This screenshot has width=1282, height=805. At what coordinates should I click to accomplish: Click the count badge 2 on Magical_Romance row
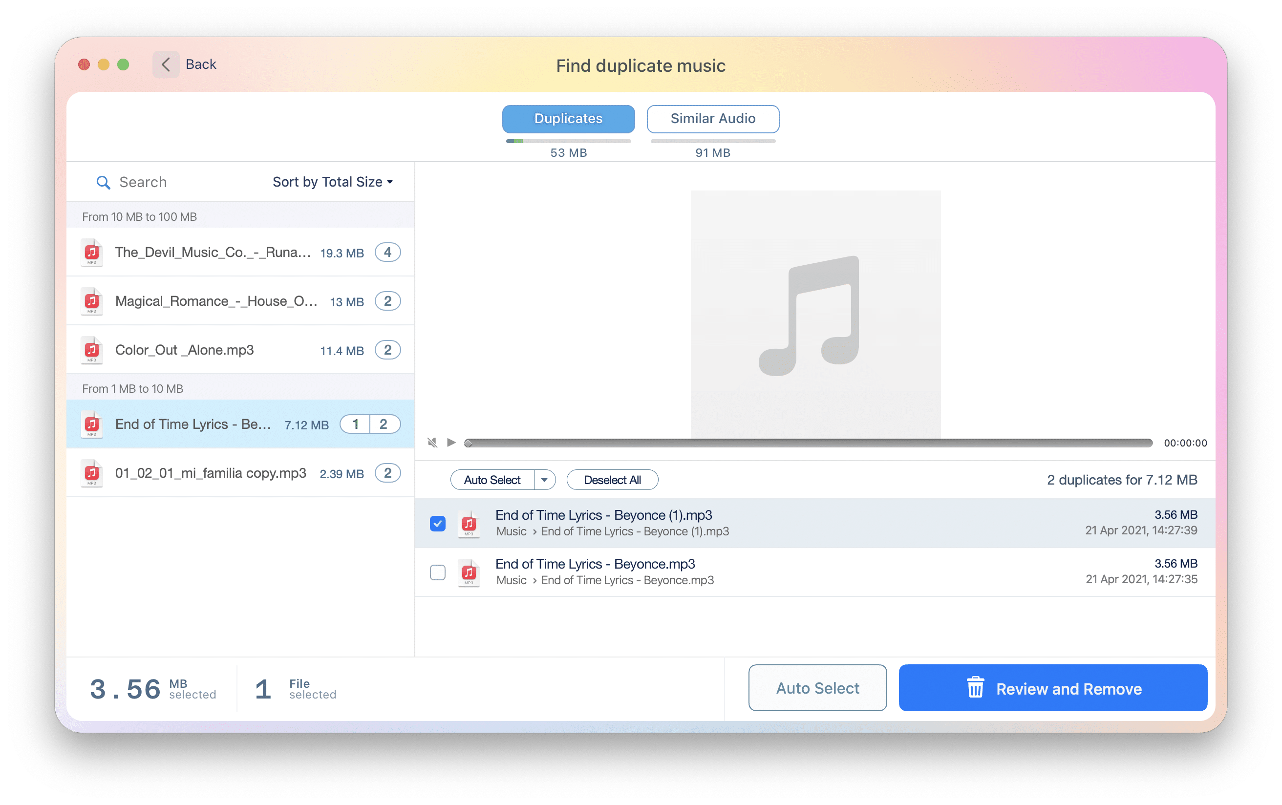pyautogui.click(x=387, y=301)
